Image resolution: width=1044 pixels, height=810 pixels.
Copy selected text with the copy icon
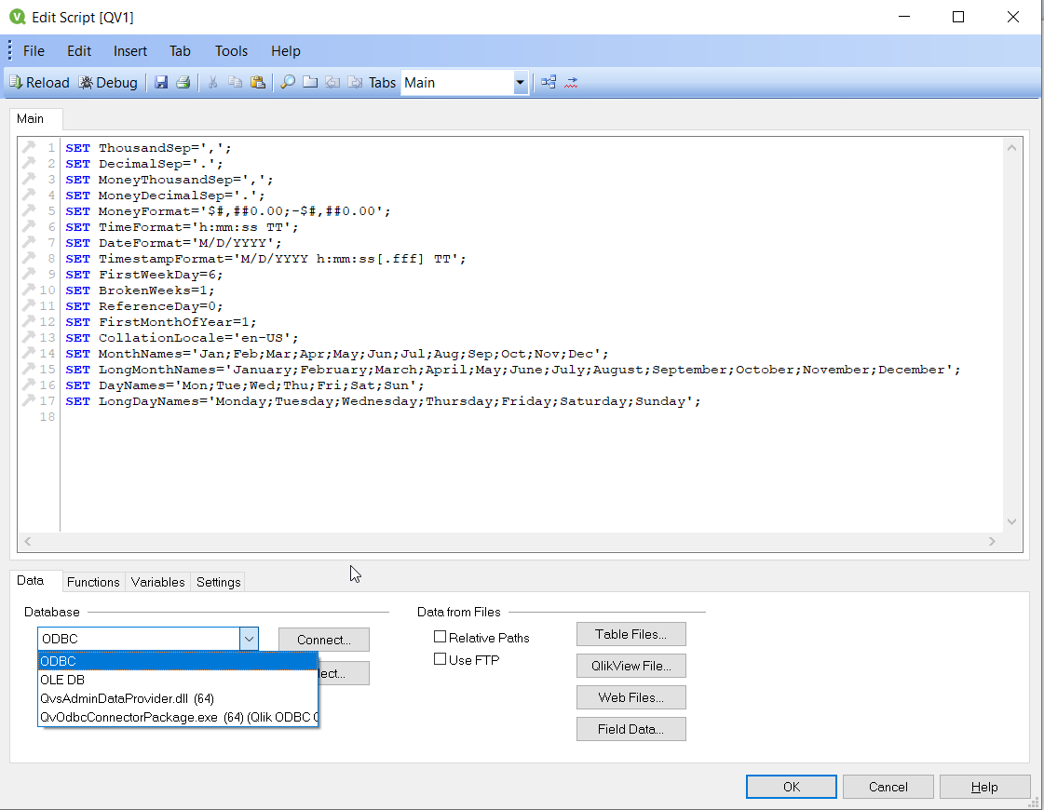[235, 82]
